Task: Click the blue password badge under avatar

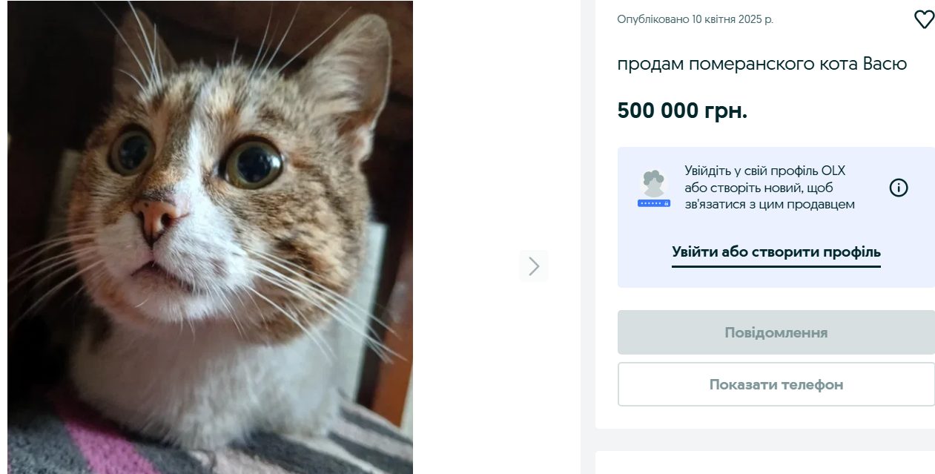Action: 654,203
